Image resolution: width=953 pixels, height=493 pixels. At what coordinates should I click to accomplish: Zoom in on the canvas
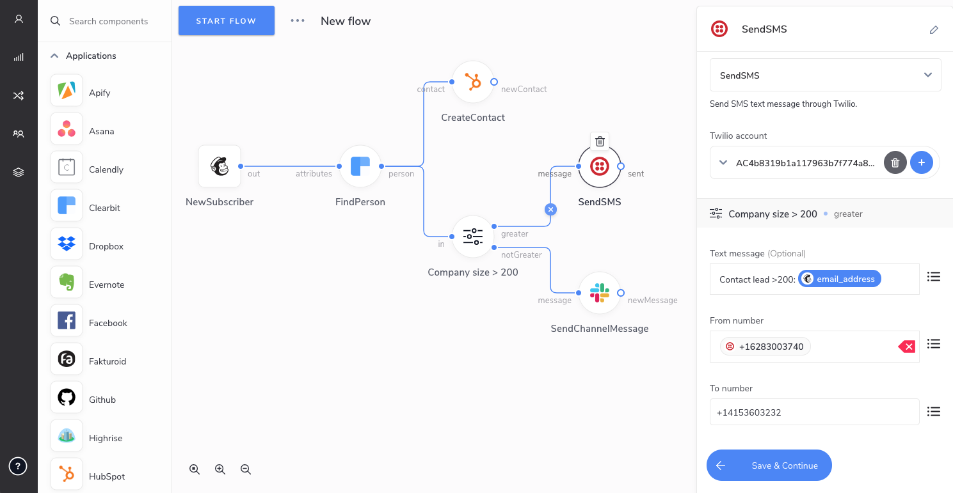tap(220, 469)
